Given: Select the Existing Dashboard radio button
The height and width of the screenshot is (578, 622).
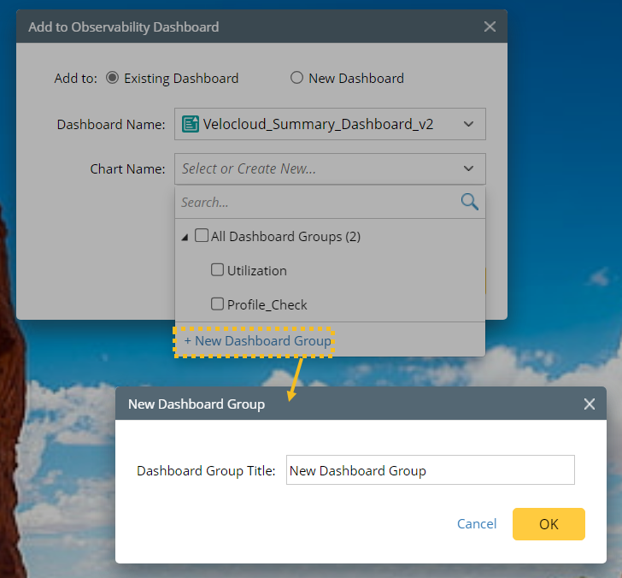Looking at the screenshot, I should (112, 78).
